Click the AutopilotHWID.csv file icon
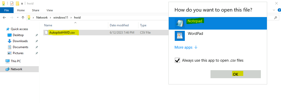This screenshot has height=103, width=281. (x=46, y=33)
